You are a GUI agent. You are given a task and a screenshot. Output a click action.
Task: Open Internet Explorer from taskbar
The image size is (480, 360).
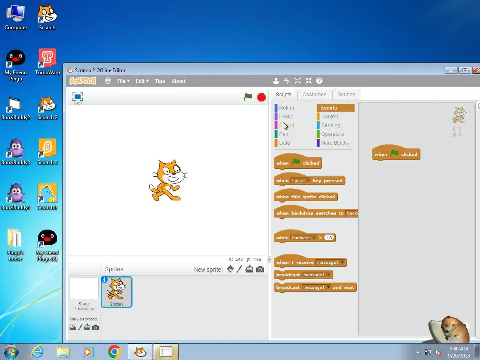coord(37,352)
